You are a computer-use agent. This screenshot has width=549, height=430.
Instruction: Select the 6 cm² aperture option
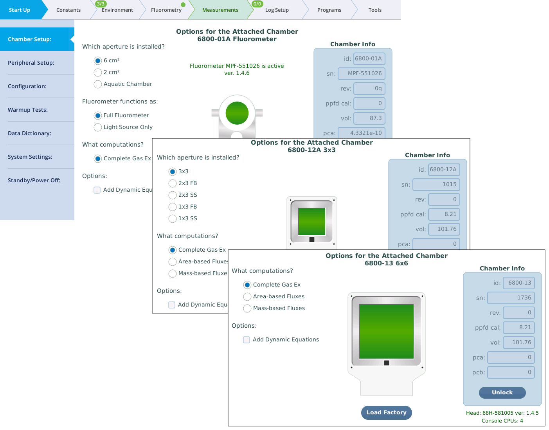(x=98, y=61)
